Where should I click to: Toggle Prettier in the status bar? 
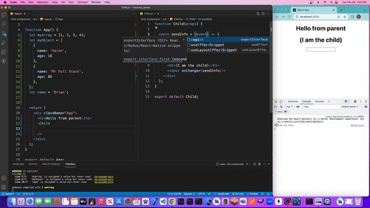pos(252,194)
